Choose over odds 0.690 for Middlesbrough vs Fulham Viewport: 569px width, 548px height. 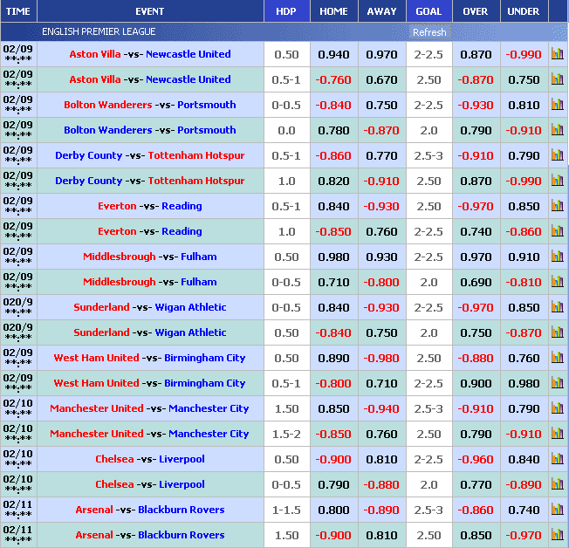pyautogui.click(x=476, y=282)
